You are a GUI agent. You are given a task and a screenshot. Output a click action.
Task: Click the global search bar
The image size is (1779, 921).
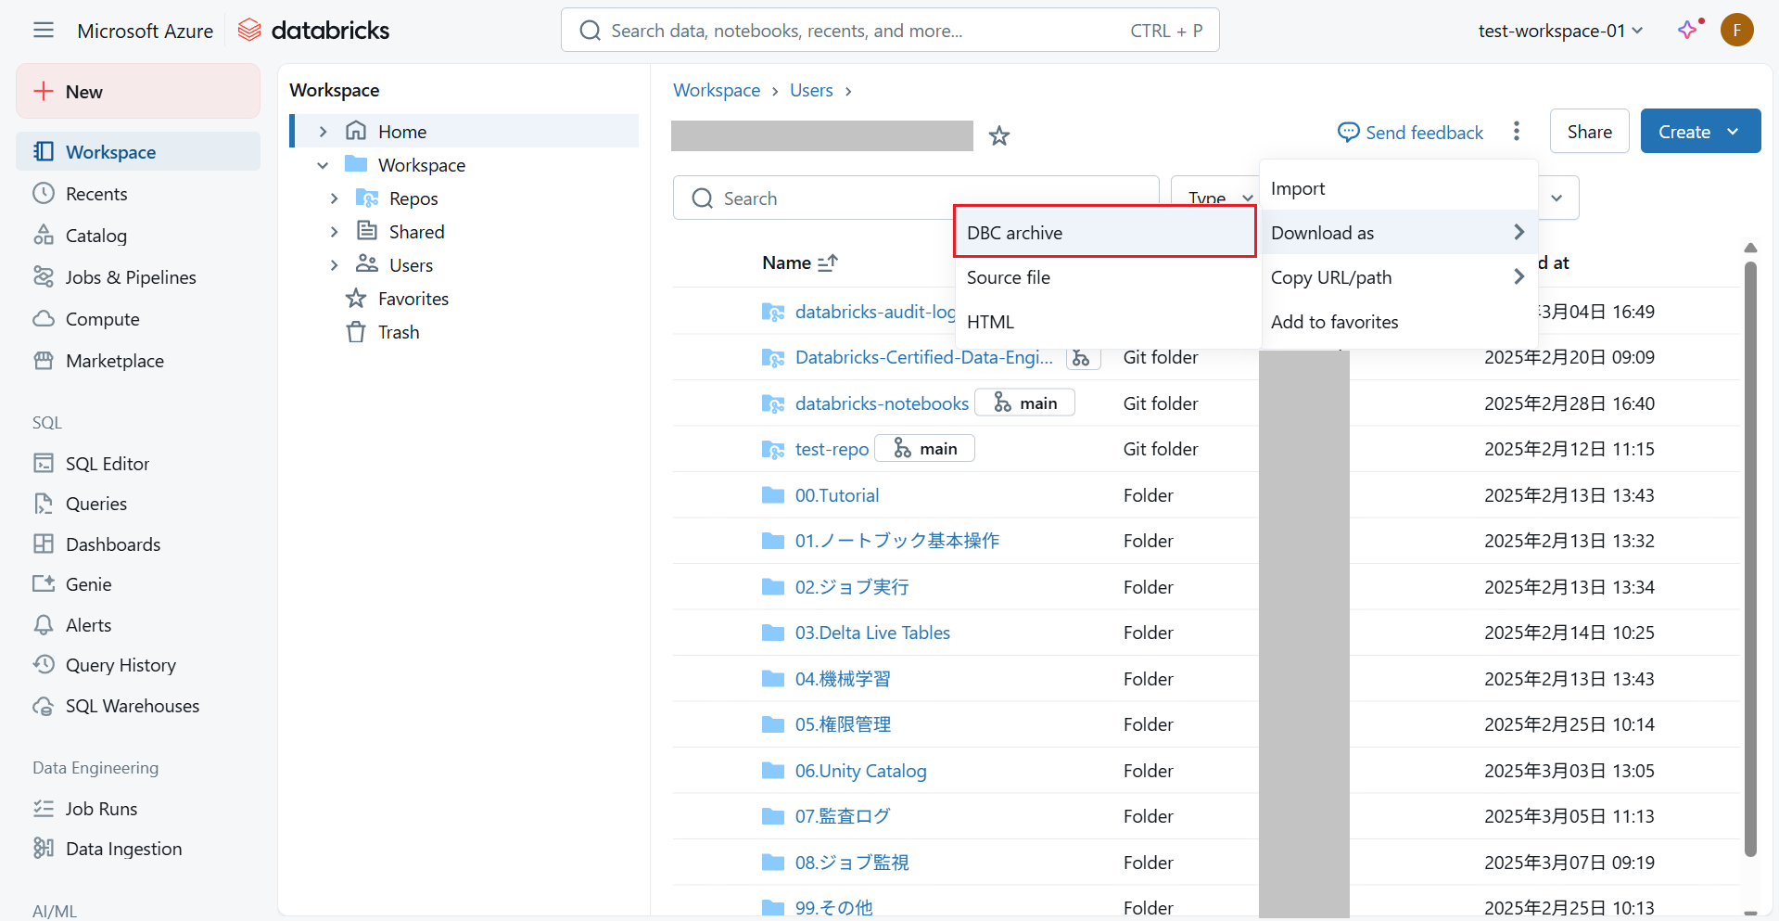890,31
